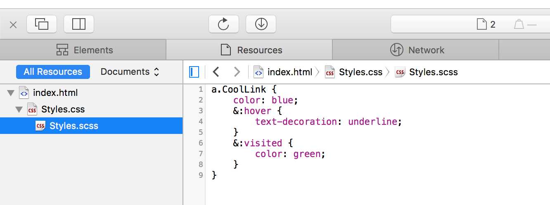Viewport: 550px width, 205px height.
Task: Click the resource count number 2
Action: pos(493,25)
